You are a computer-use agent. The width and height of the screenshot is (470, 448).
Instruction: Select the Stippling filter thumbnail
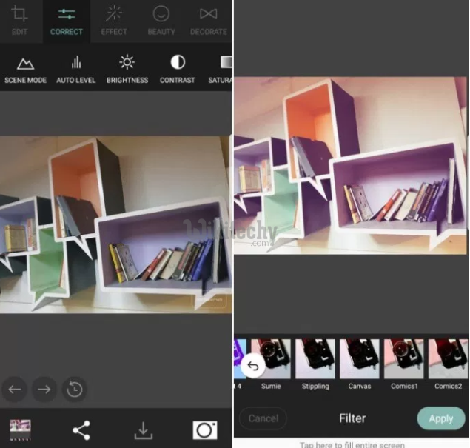315,359
